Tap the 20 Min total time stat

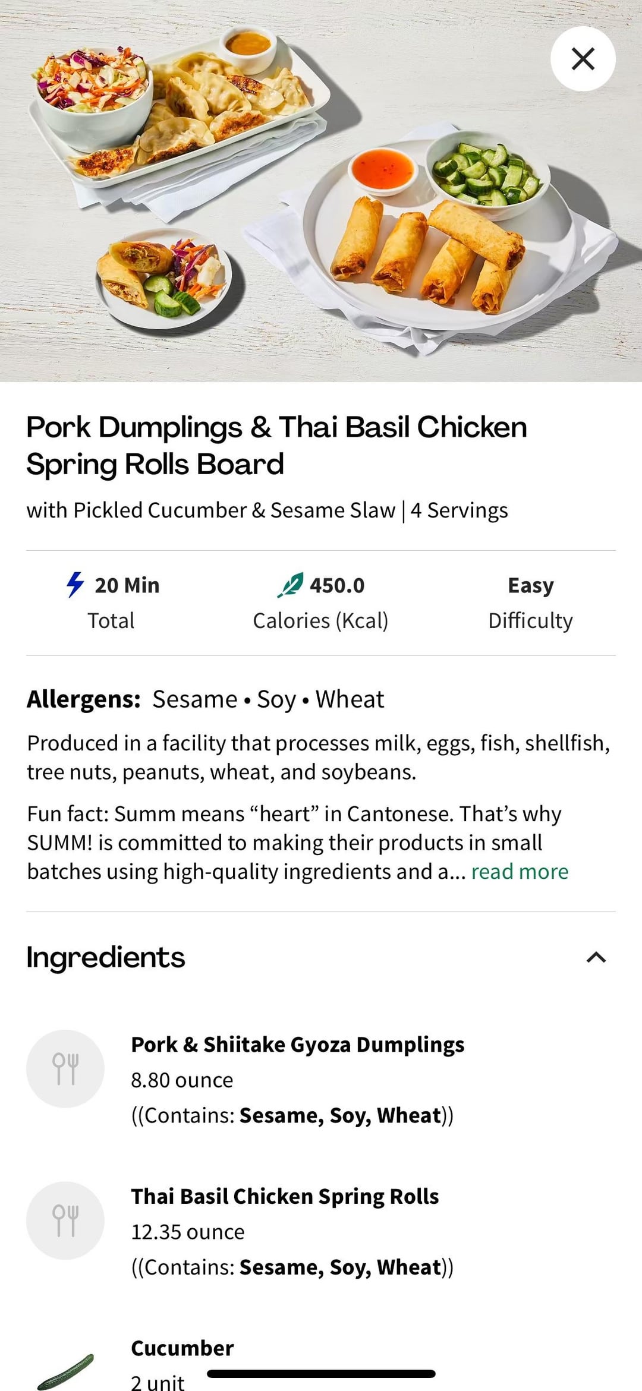click(113, 602)
